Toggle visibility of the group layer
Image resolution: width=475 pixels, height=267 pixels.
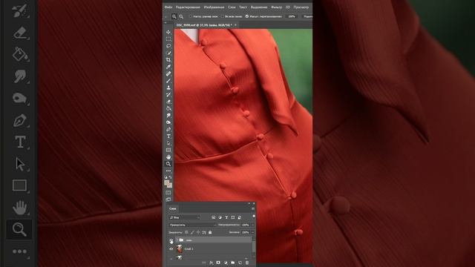pyautogui.click(x=171, y=241)
